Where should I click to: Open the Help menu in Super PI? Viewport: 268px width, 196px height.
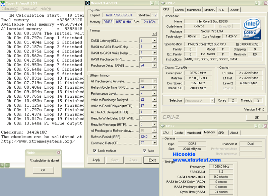46,9
